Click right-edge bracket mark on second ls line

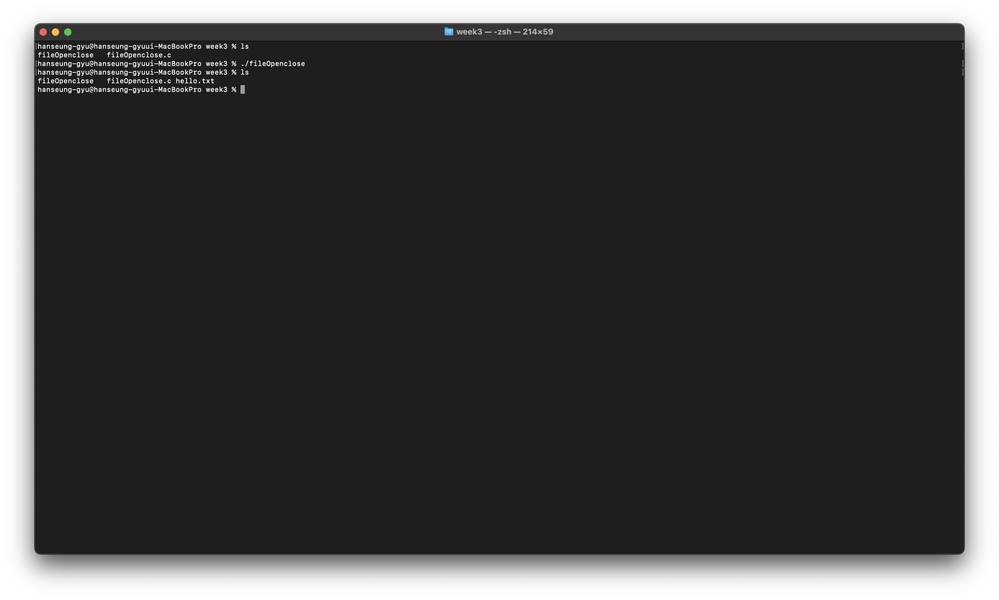(x=962, y=72)
